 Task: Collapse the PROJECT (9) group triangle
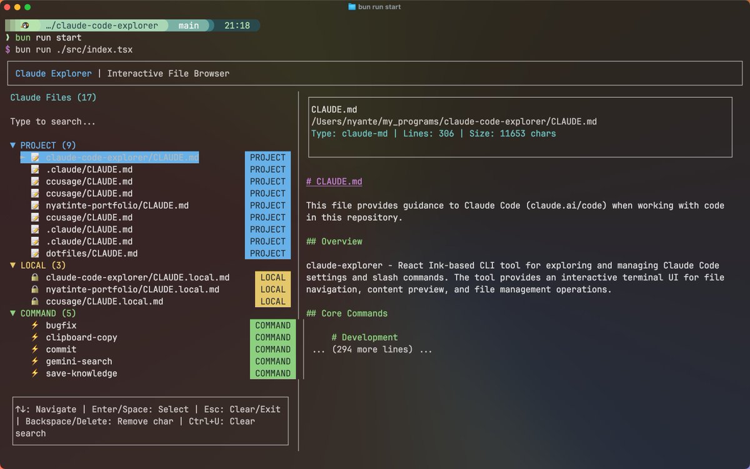(13, 145)
